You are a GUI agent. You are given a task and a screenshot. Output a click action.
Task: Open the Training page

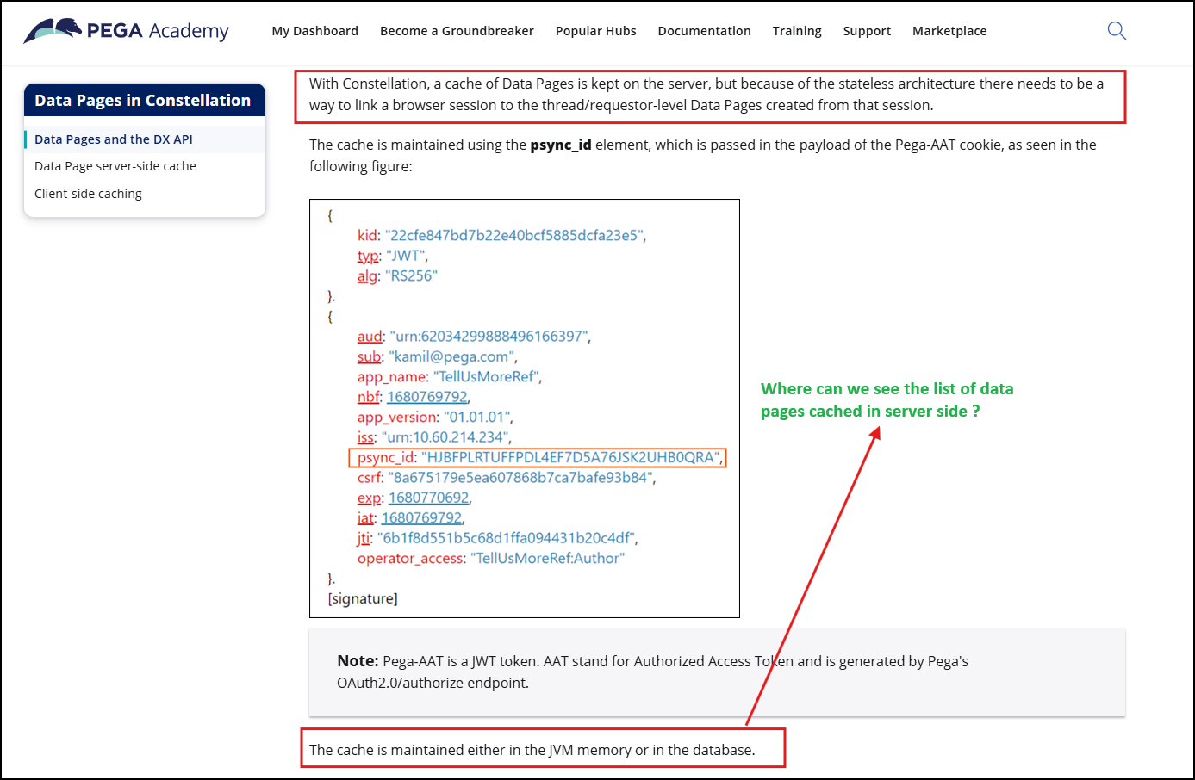tap(796, 31)
